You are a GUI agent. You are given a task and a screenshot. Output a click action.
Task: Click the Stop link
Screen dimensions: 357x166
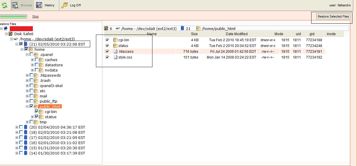tap(35, 17)
